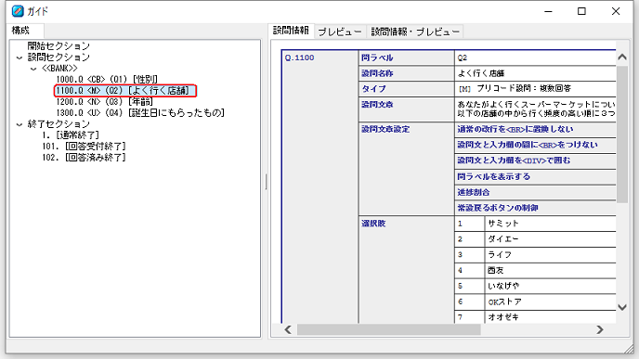Collapse the <<BANK>> tree node
The height and width of the screenshot is (359, 639).
click(33, 69)
